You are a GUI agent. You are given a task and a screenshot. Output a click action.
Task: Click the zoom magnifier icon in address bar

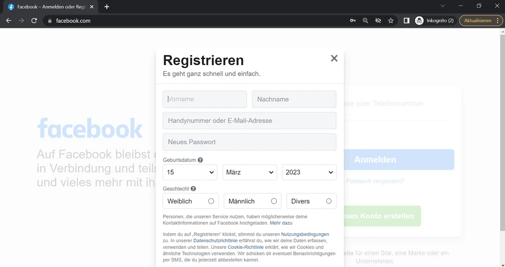click(x=365, y=21)
